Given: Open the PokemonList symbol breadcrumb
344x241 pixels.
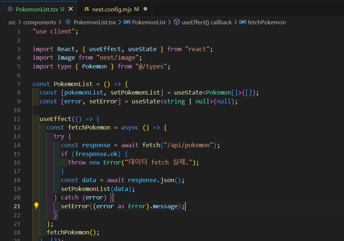Looking at the screenshot, I should (x=149, y=22).
